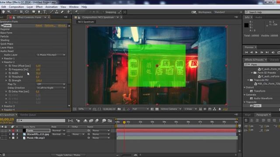Enable motion blur for timeline
The width and height of the screenshot is (280, 157).
97,121
